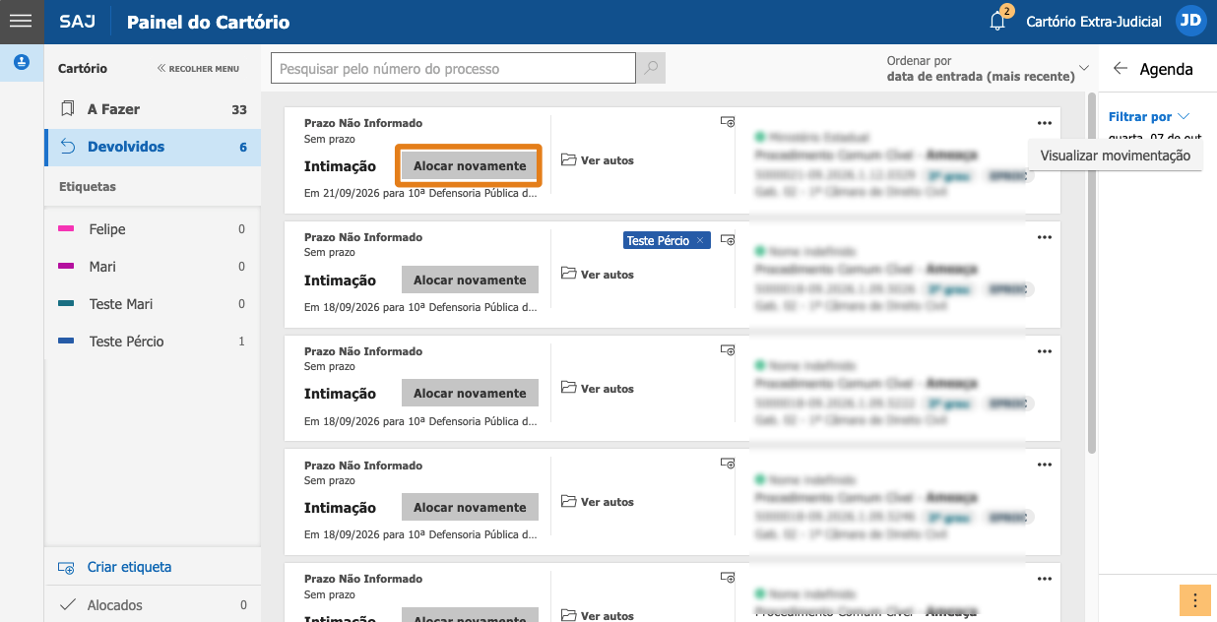Filter by the Teste Mari label
Viewport: 1217px width, 622px height.
click(x=153, y=304)
